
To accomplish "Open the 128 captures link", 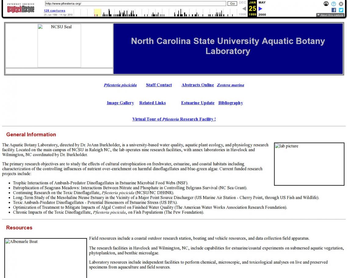I will pyautogui.click(x=54, y=11).
